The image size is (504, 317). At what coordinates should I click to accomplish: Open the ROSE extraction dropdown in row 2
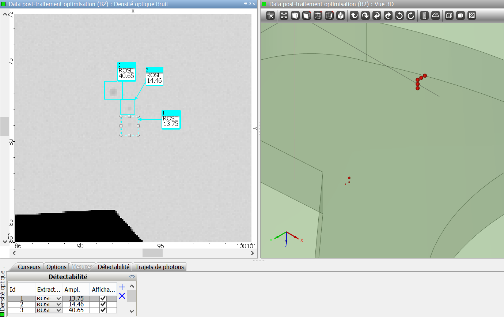click(59, 304)
